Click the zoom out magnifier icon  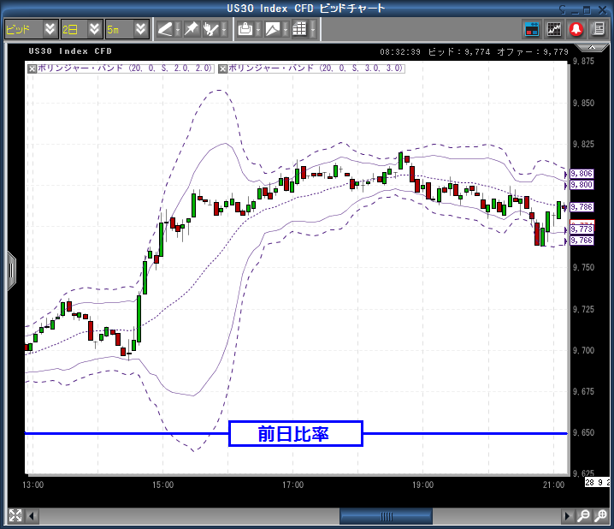click(x=599, y=516)
